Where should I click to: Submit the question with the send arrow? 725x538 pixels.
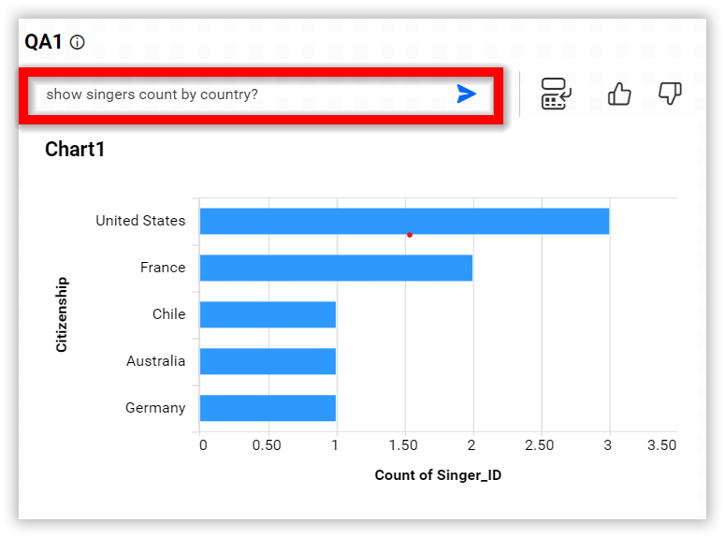(x=466, y=94)
